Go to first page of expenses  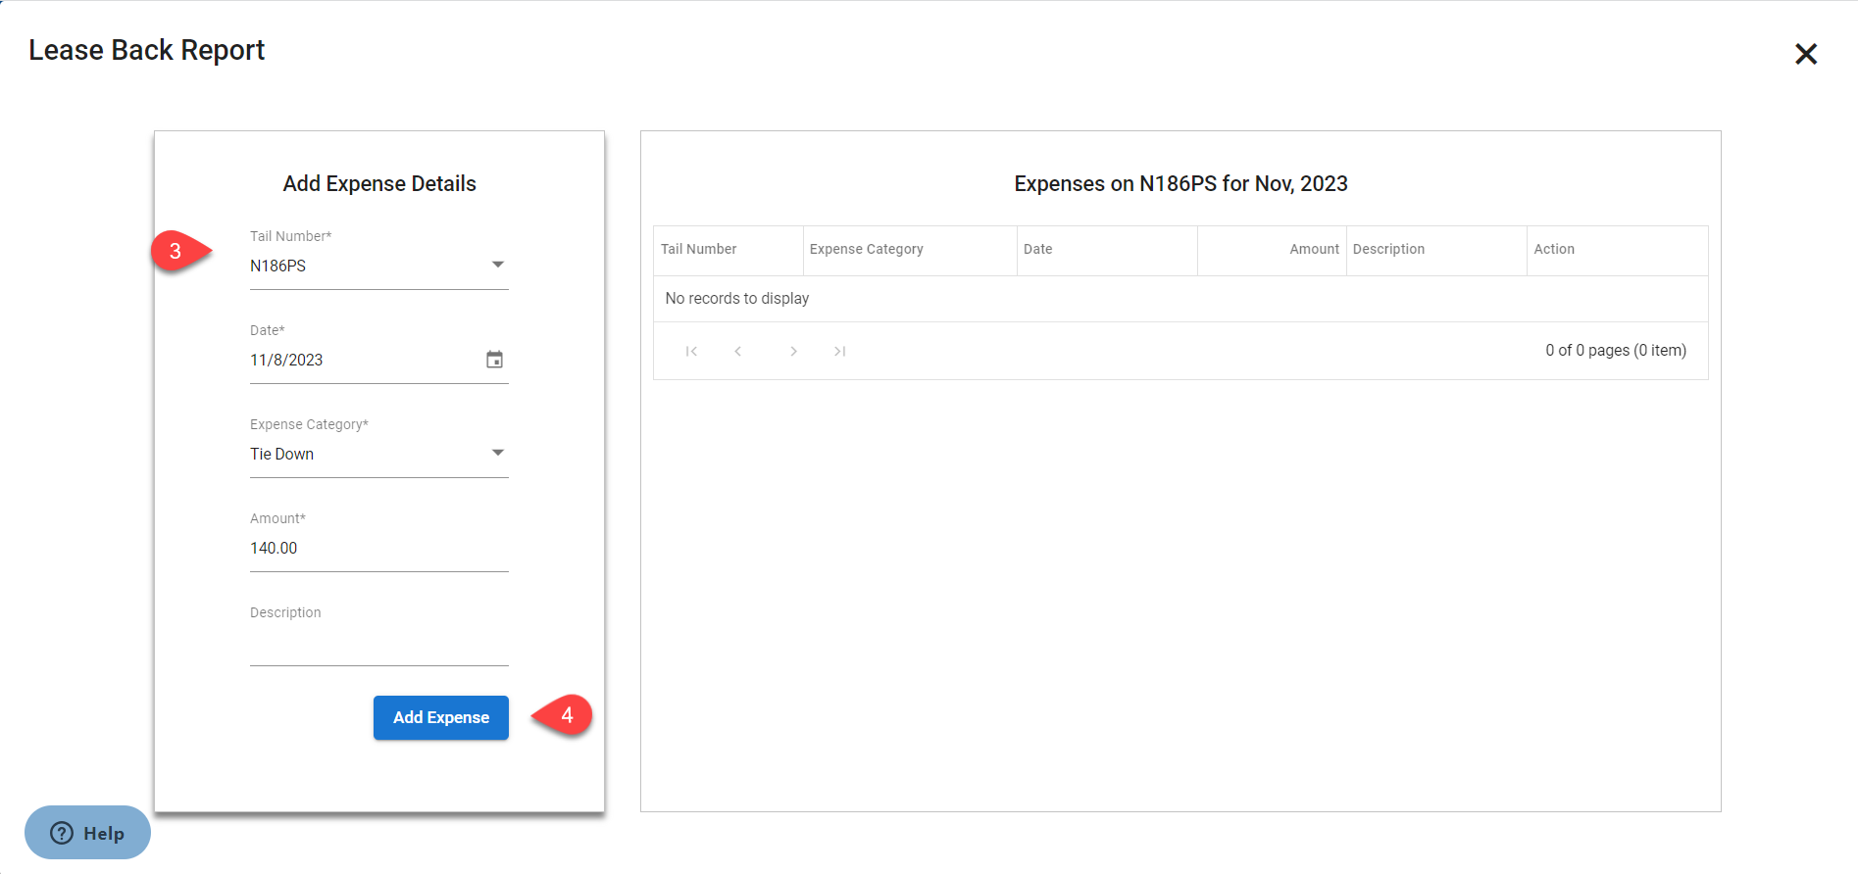[691, 351]
